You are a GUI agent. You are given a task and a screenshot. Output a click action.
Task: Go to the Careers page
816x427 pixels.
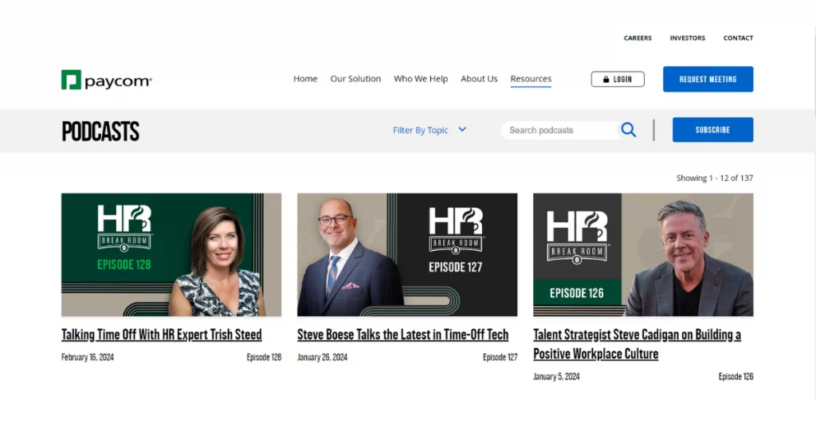(x=637, y=38)
